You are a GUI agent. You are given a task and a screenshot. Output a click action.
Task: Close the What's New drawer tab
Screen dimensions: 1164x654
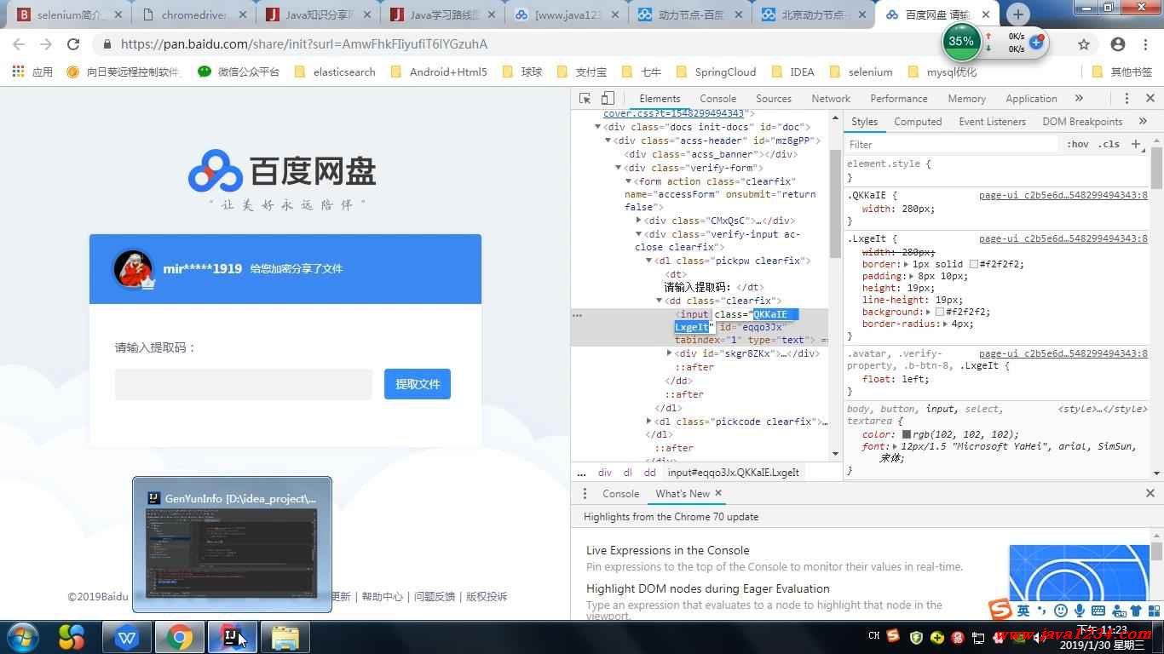[x=718, y=493]
